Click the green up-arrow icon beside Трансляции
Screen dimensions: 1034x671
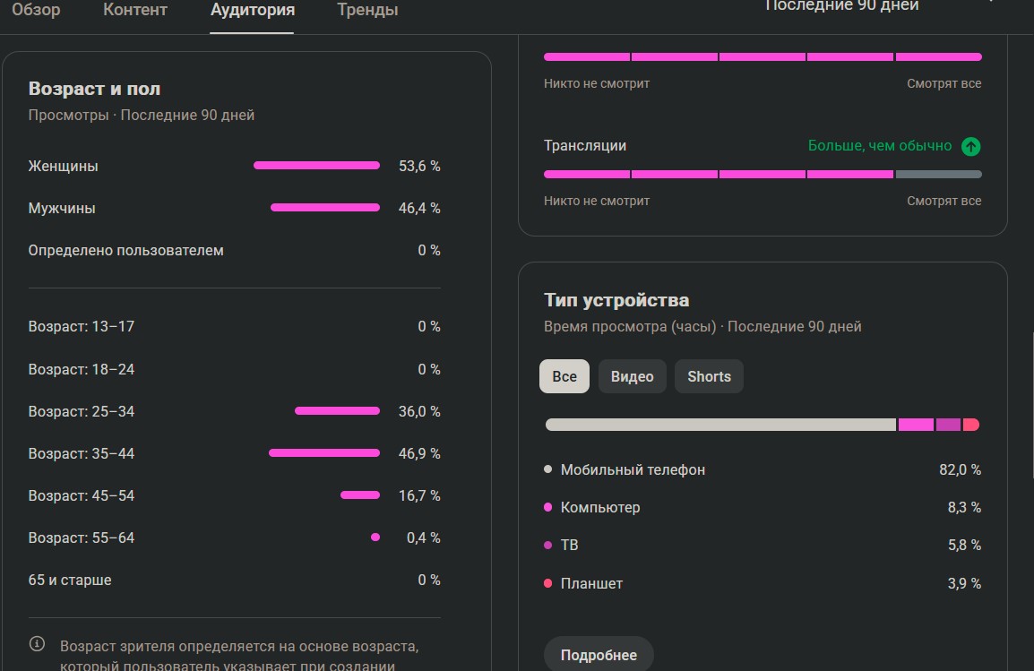pos(970,146)
